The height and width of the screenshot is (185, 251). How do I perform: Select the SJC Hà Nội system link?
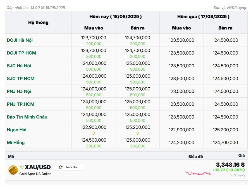click(19, 66)
